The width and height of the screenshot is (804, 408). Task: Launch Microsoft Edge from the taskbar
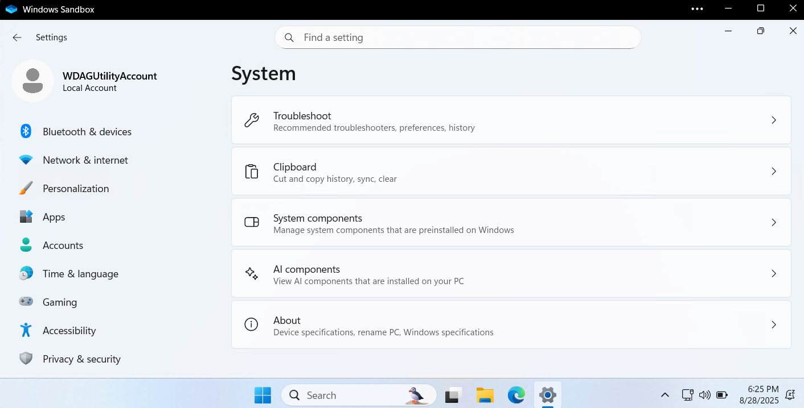[x=516, y=395]
